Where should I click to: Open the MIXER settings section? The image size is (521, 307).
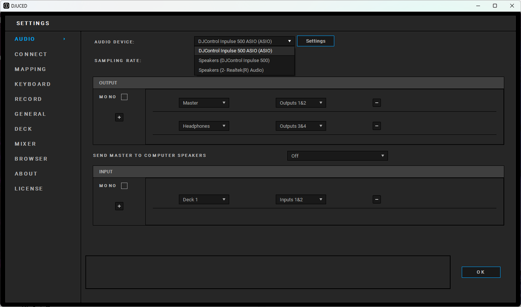tap(25, 144)
